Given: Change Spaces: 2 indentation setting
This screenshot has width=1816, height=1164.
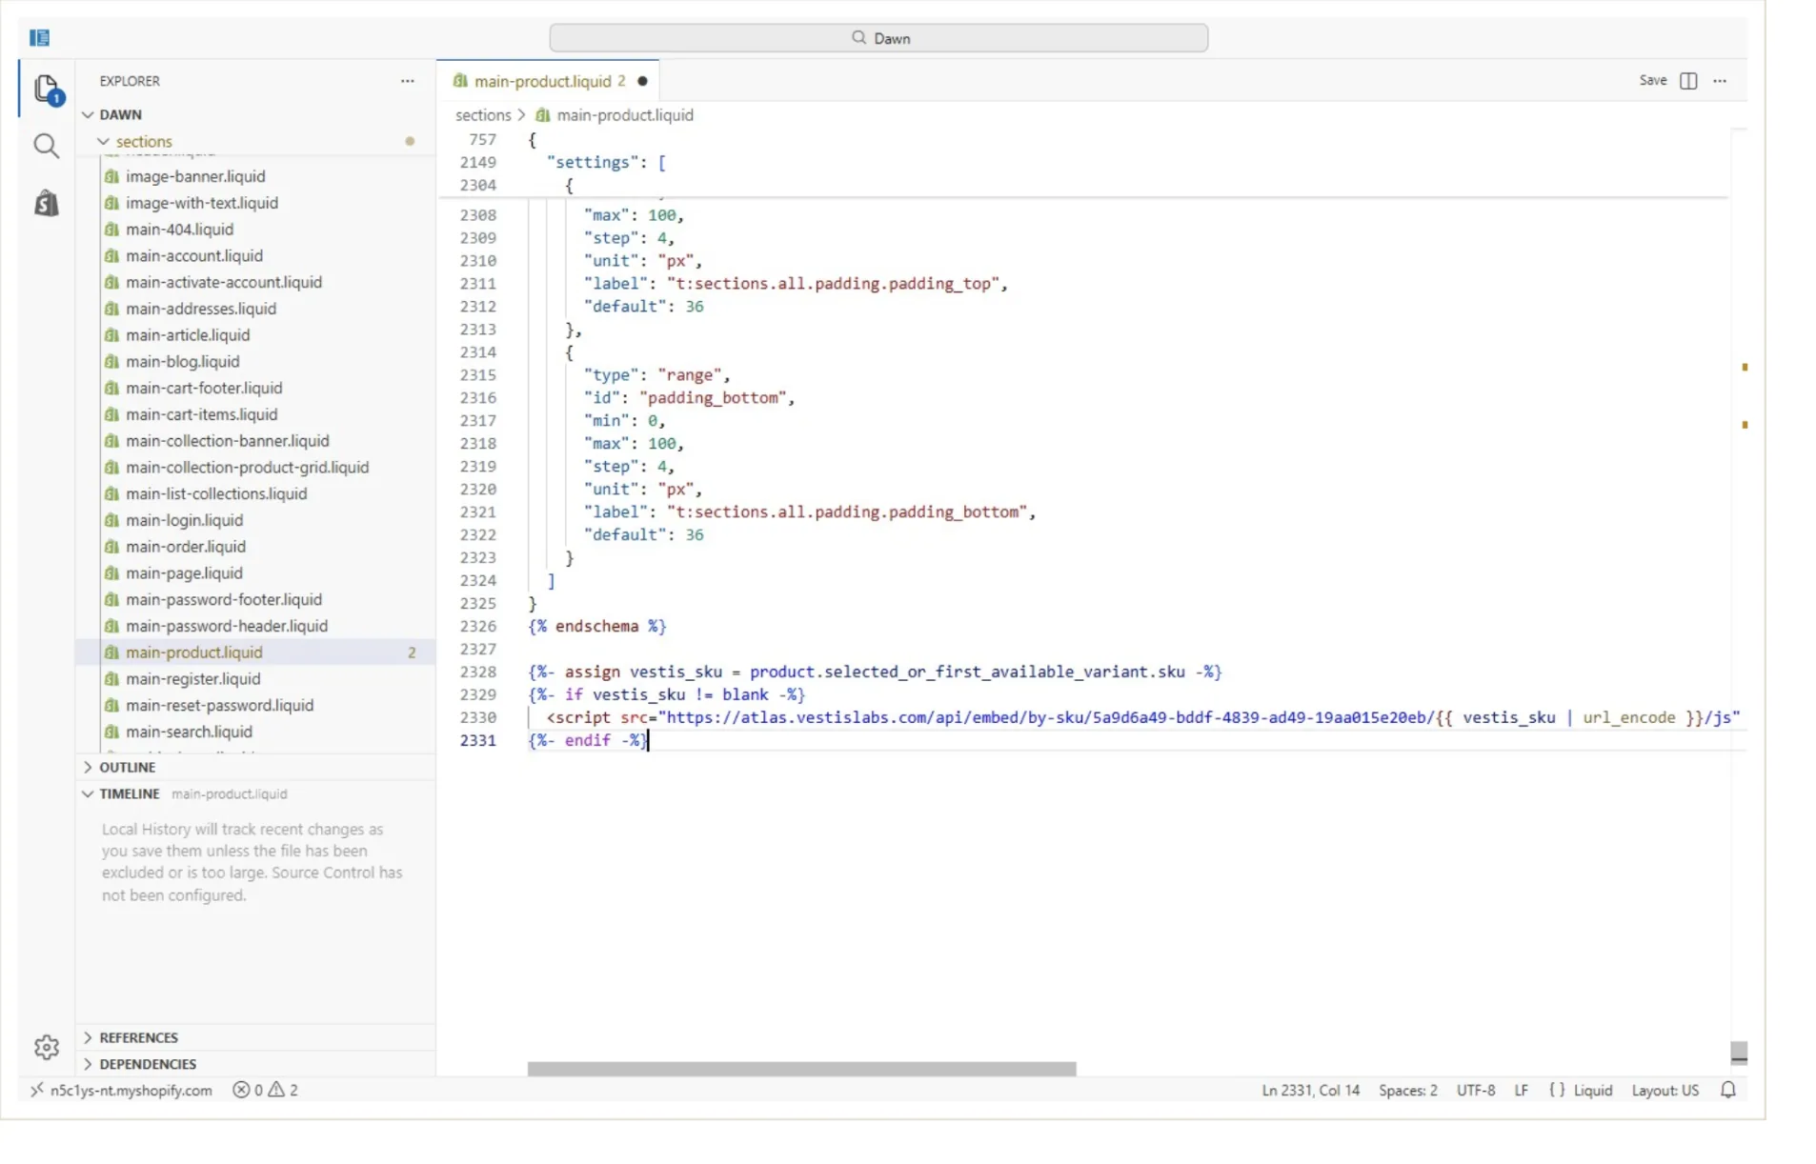Looking at the screenshot, I should click(x=1407, y=1090).
